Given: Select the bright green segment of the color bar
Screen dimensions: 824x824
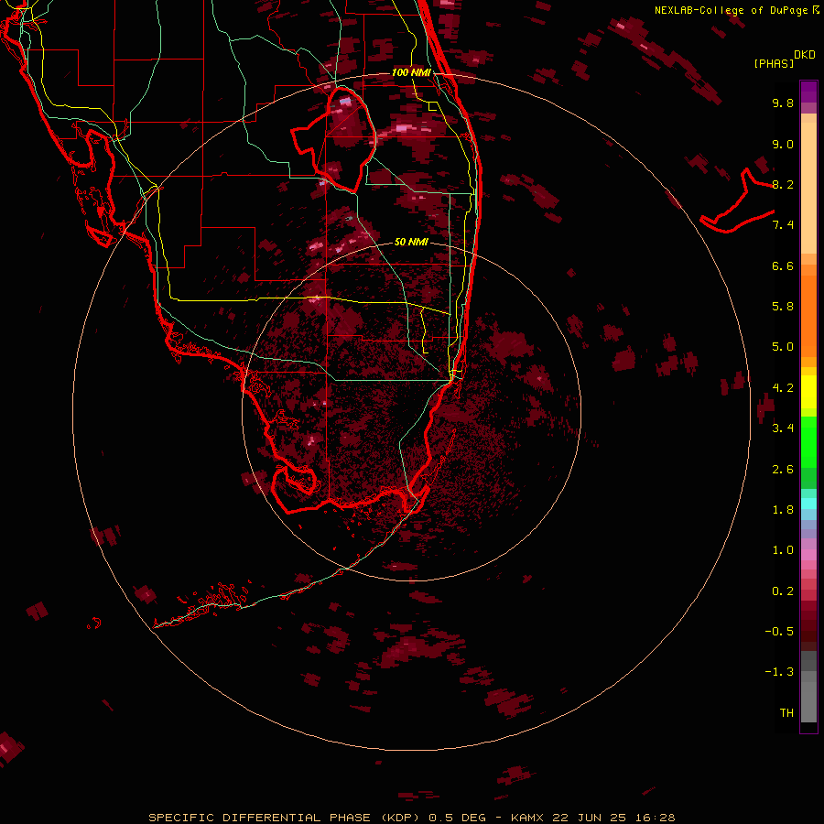Looking at the screenshot, I should tap(808, 441).
